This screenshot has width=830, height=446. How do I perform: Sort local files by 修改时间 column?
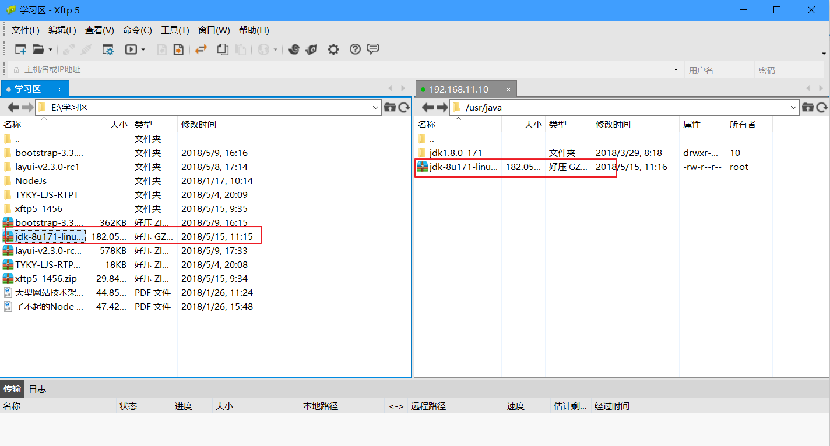[221, 124]
